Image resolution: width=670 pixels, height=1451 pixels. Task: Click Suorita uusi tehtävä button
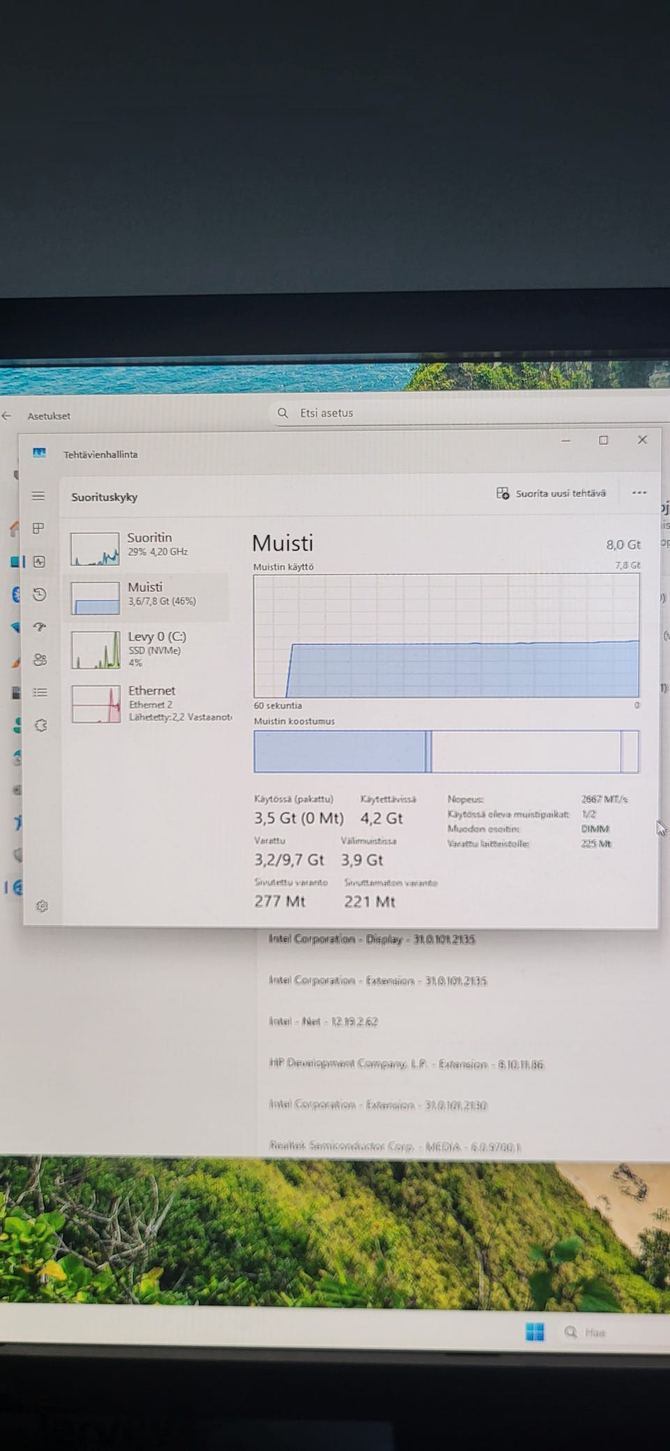point(551,493)
